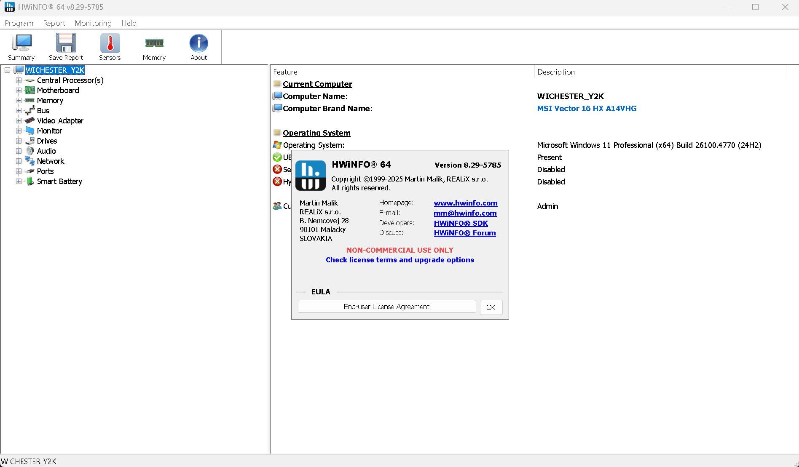Open the End-user License Agreement button
Image resolution: width=799 pixels, height=467 pixels.
pos(387,307)
